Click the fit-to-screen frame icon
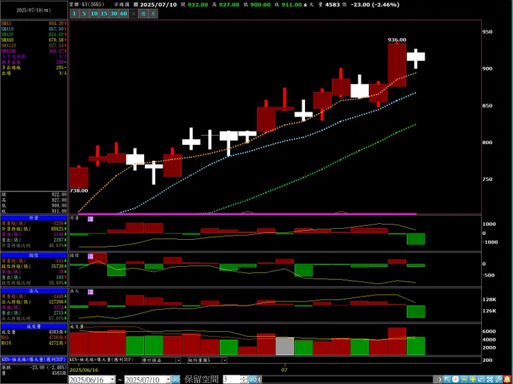Screen dimensions: 513x384 coord(489,379)
